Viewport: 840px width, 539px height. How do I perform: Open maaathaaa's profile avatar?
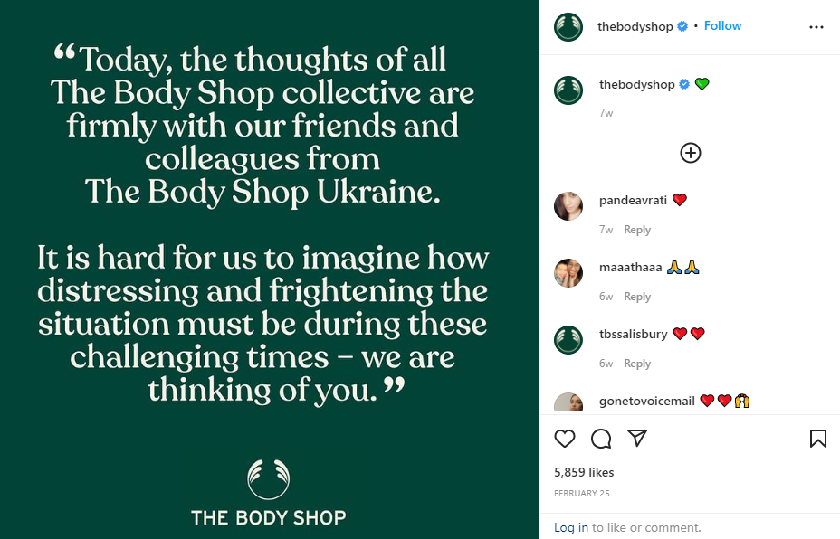568,273
